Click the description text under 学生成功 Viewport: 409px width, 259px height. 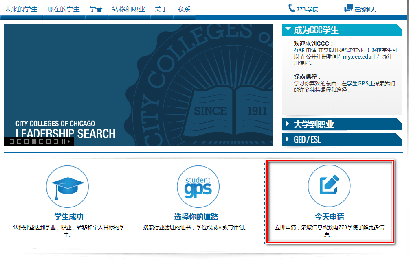pyautogui.click(x=69, y=231)
